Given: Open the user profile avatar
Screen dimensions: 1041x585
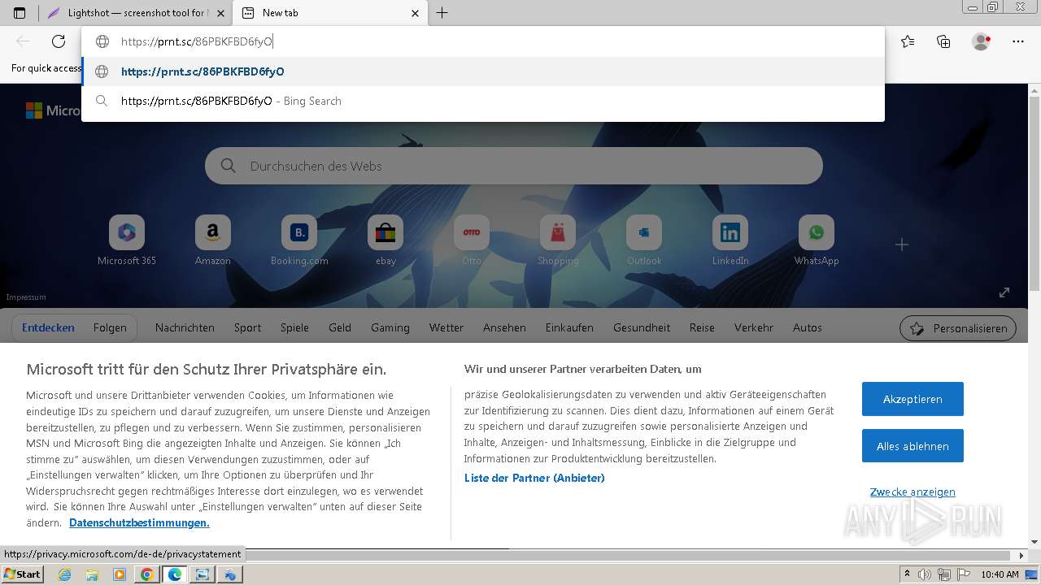Looking at the screenshot, I should pos(981,41).
